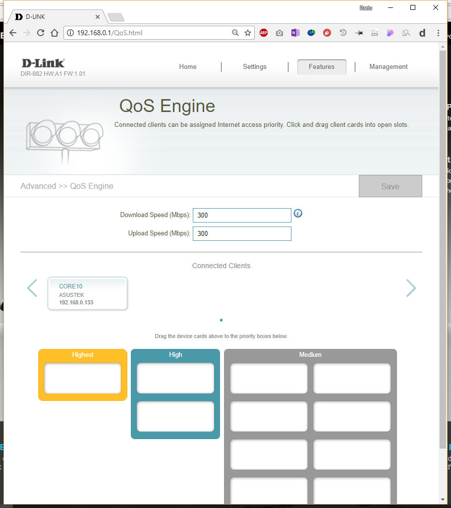Image resolution: width=451 pixels, height=508 pixels.
Task: Open the Features menu
Action: (x=322, y=67)
